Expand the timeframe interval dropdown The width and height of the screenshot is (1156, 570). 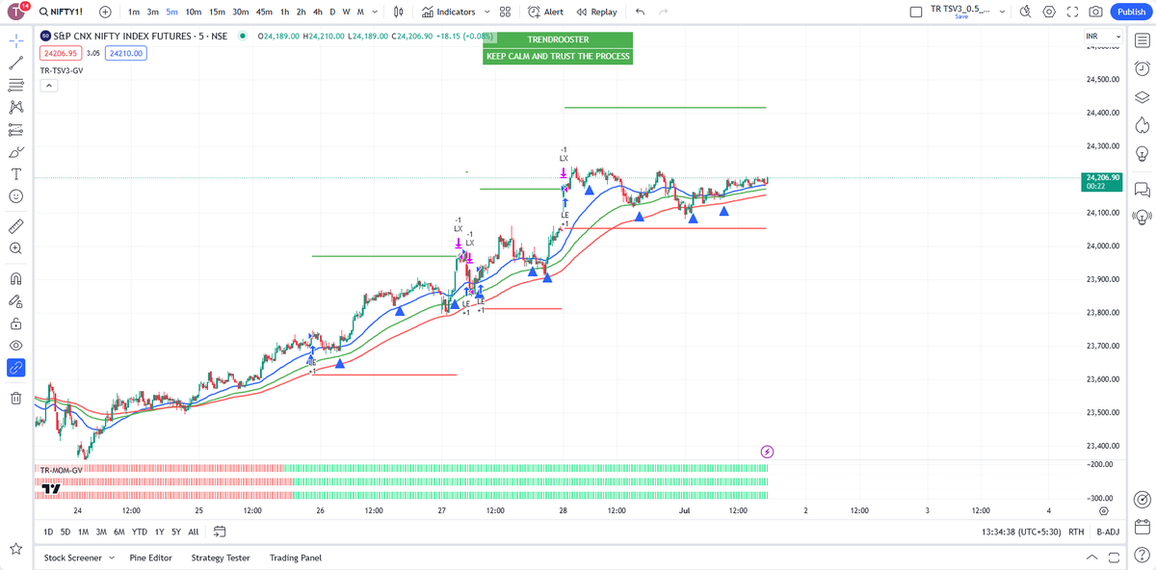(x=375, y=12)
